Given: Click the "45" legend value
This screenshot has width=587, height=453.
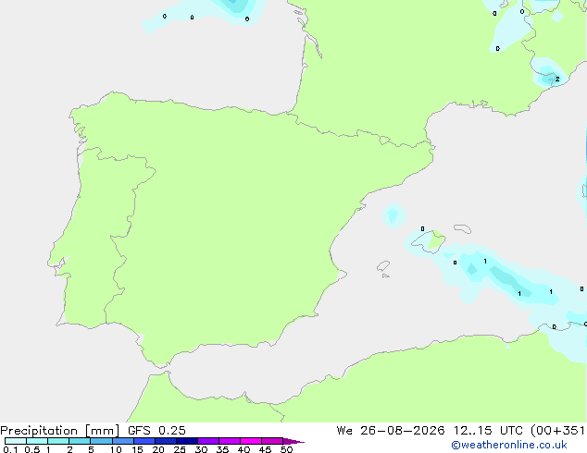Looking at the screenshot, I should pyautogui.click(x=265, y=449).
